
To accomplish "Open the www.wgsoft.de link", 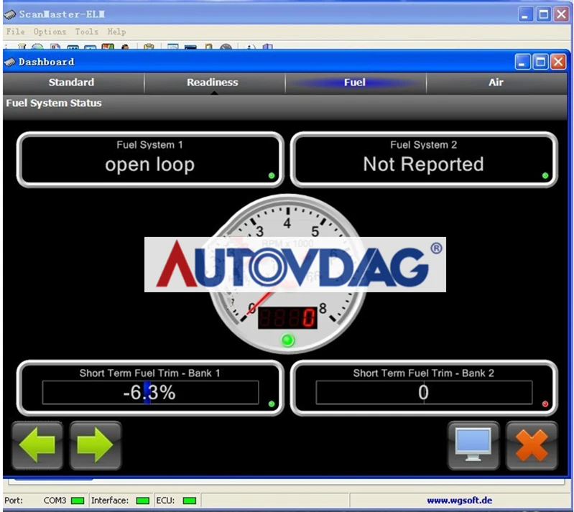I will pos(460,501).
